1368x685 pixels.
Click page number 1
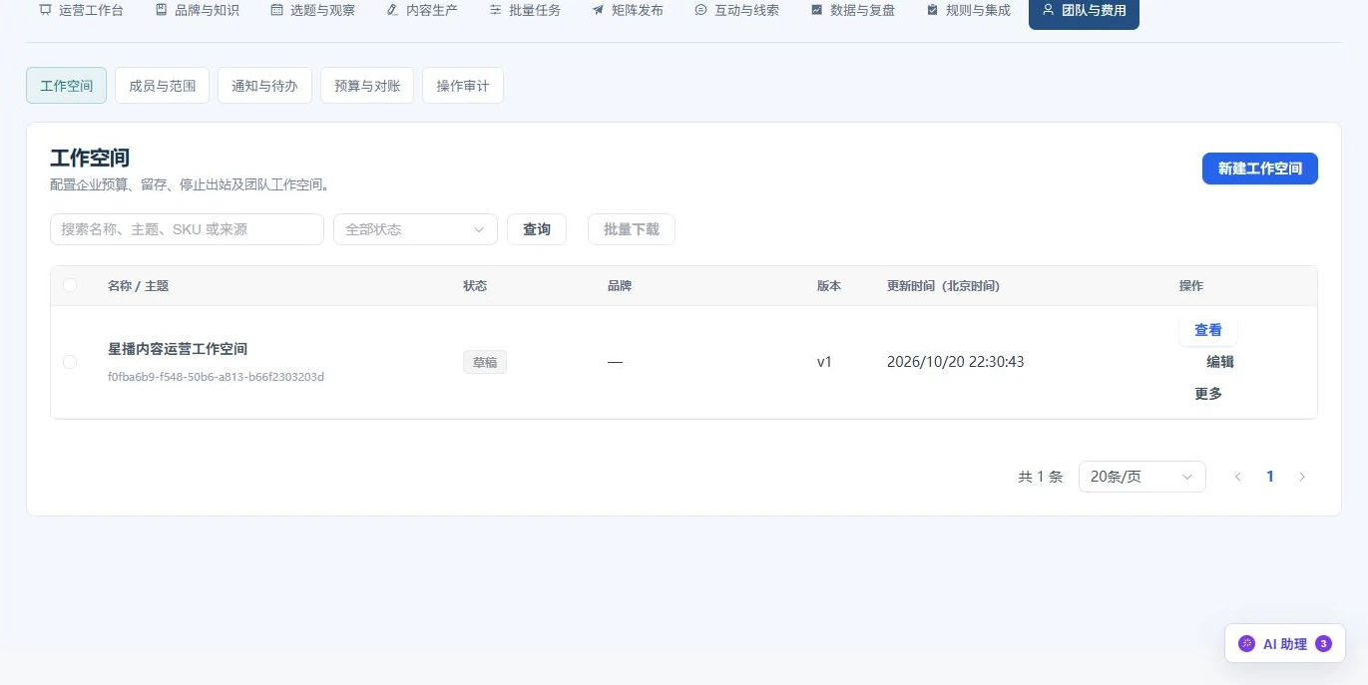point(1270,477)
